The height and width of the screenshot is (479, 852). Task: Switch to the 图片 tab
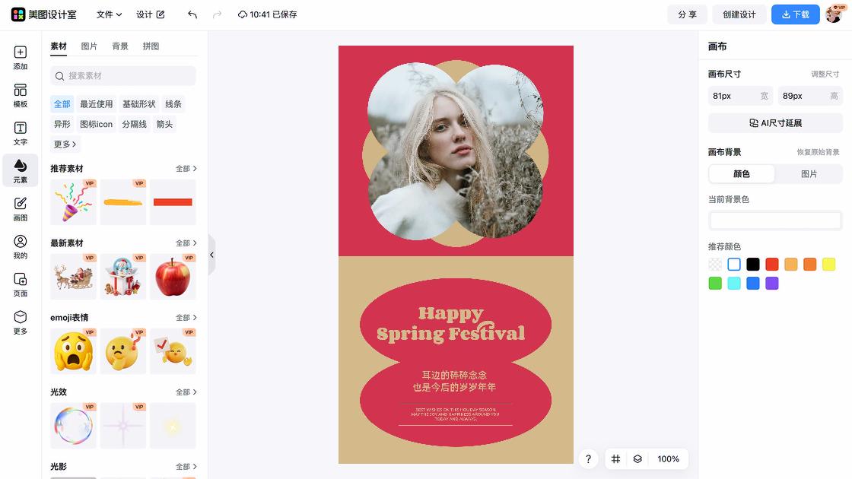89,46
